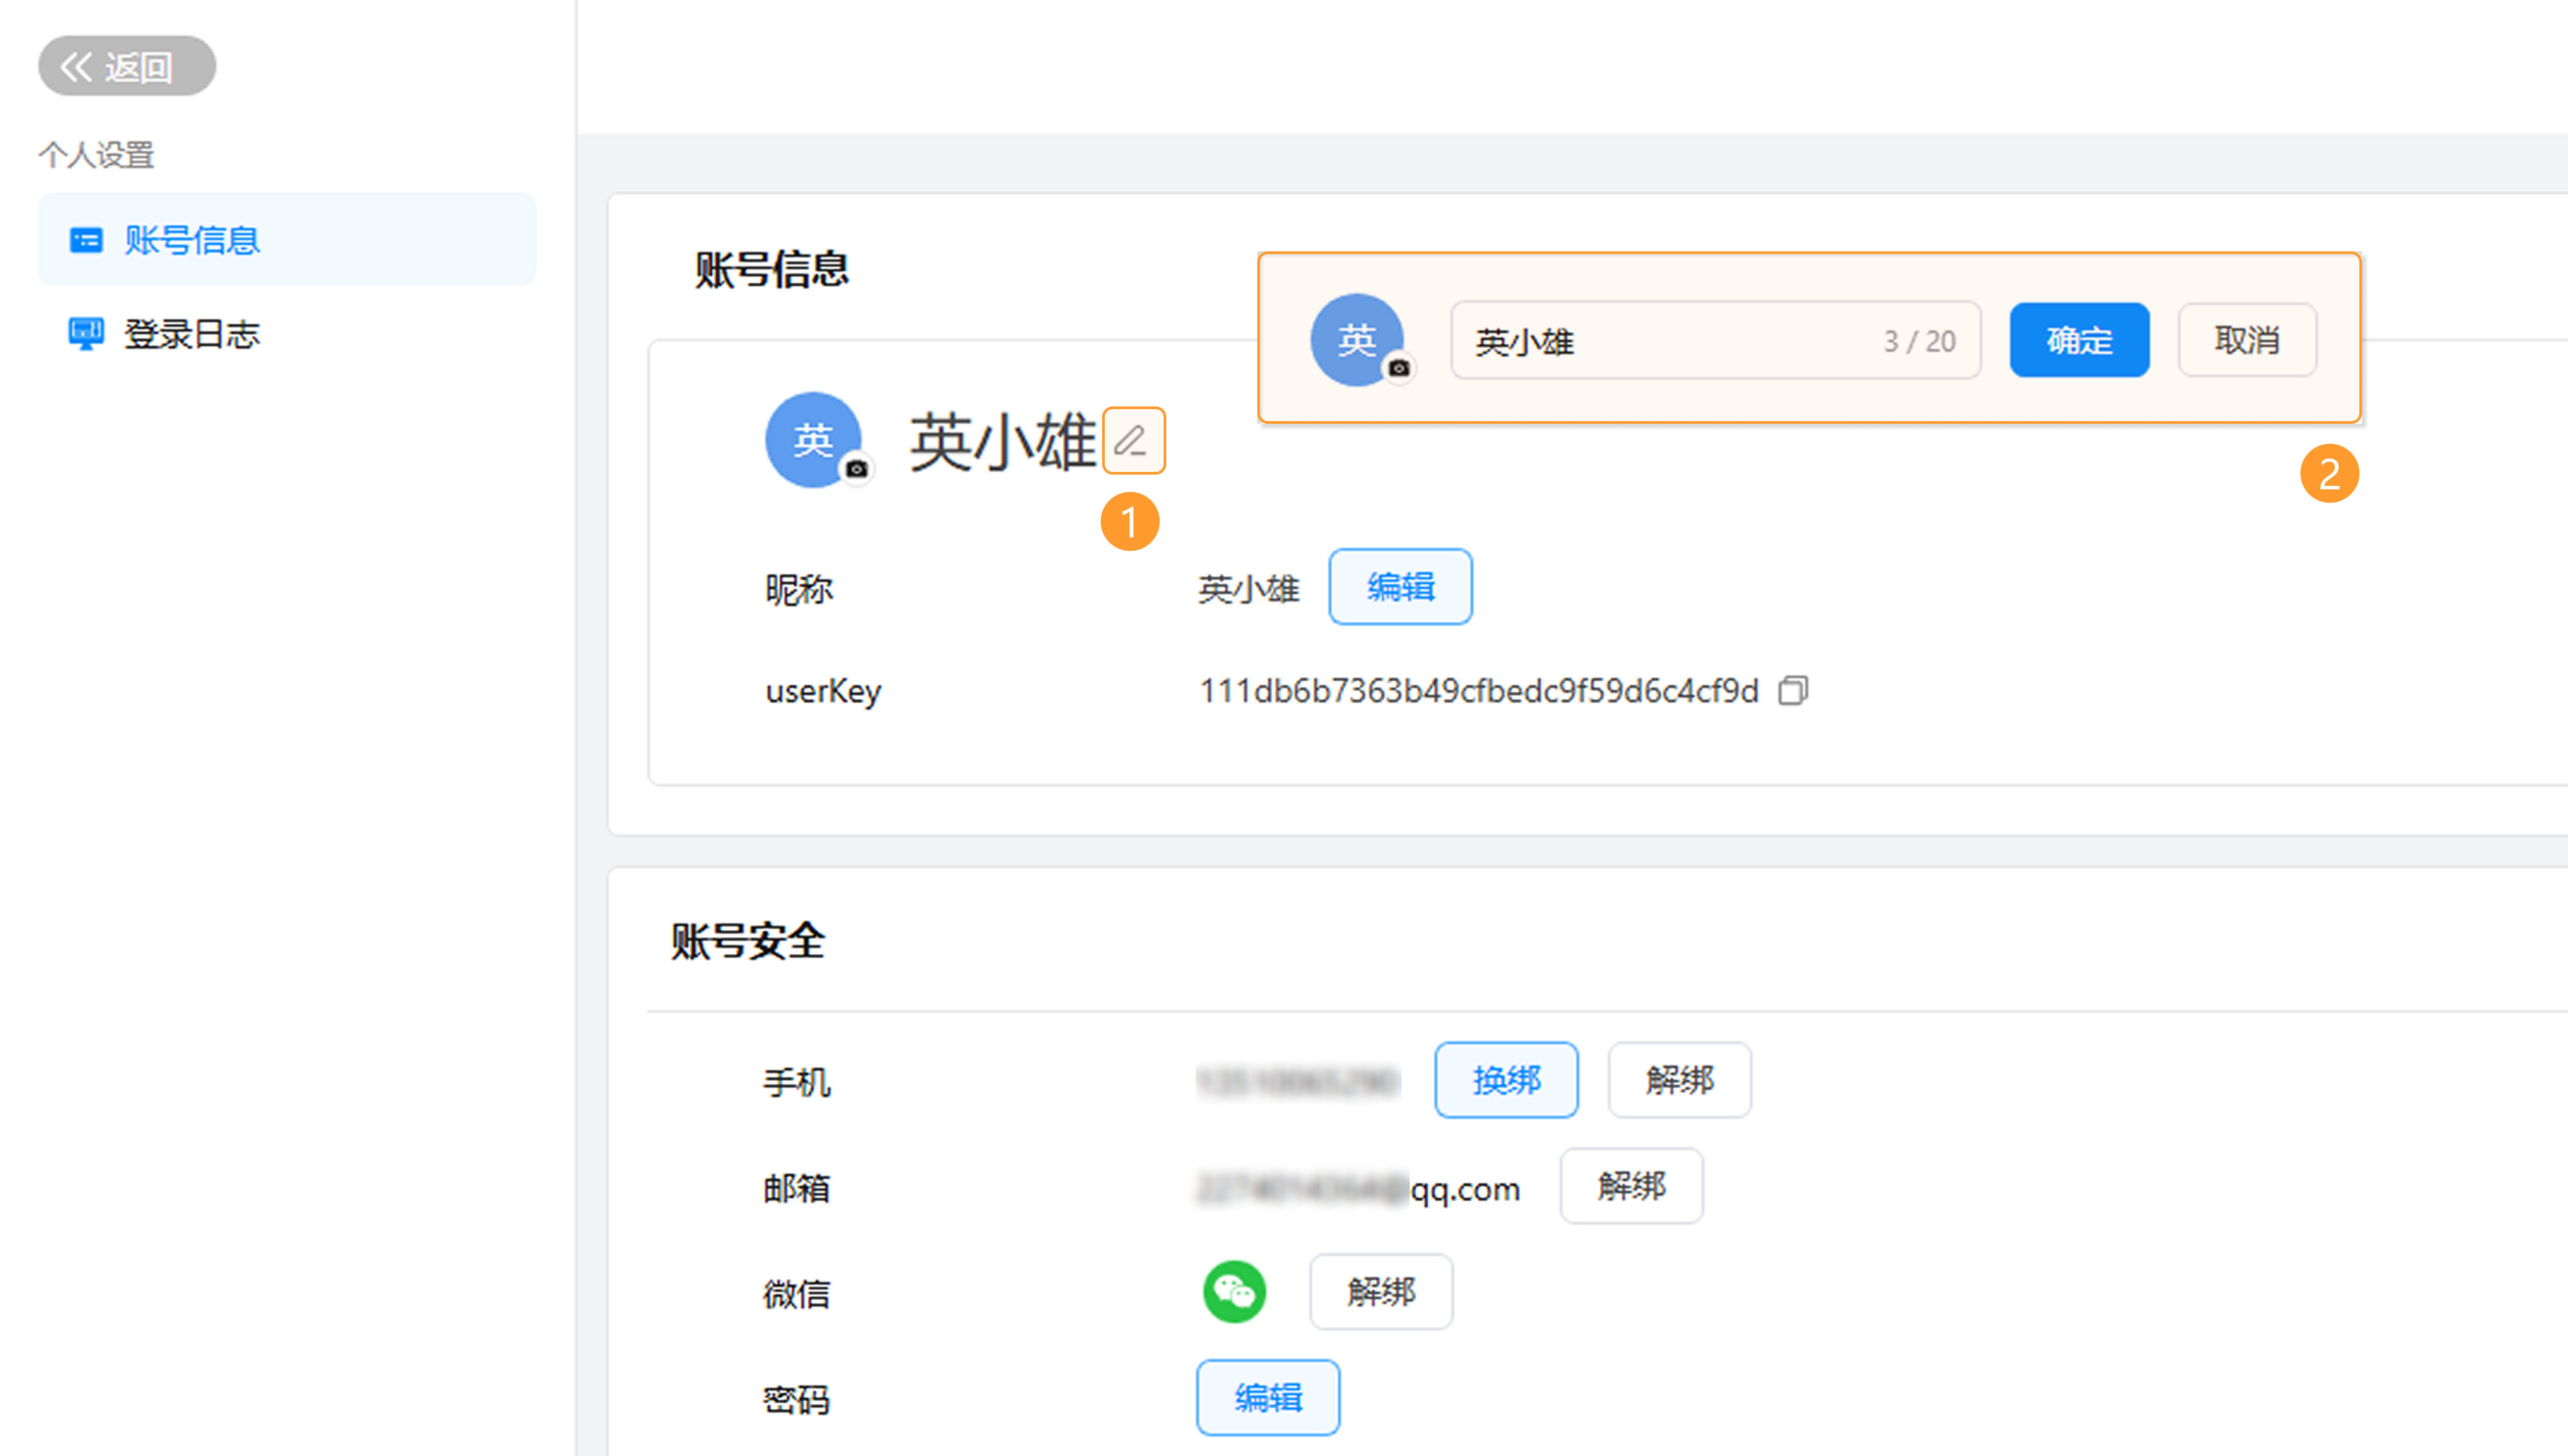Open 账号信息 in the sidebar
2568x1456 pixels.
286,240
